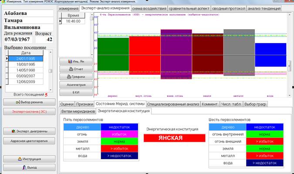Select visit date 24/01/1995
Screen dimensions: 294x174
click(x=26, y=59)
